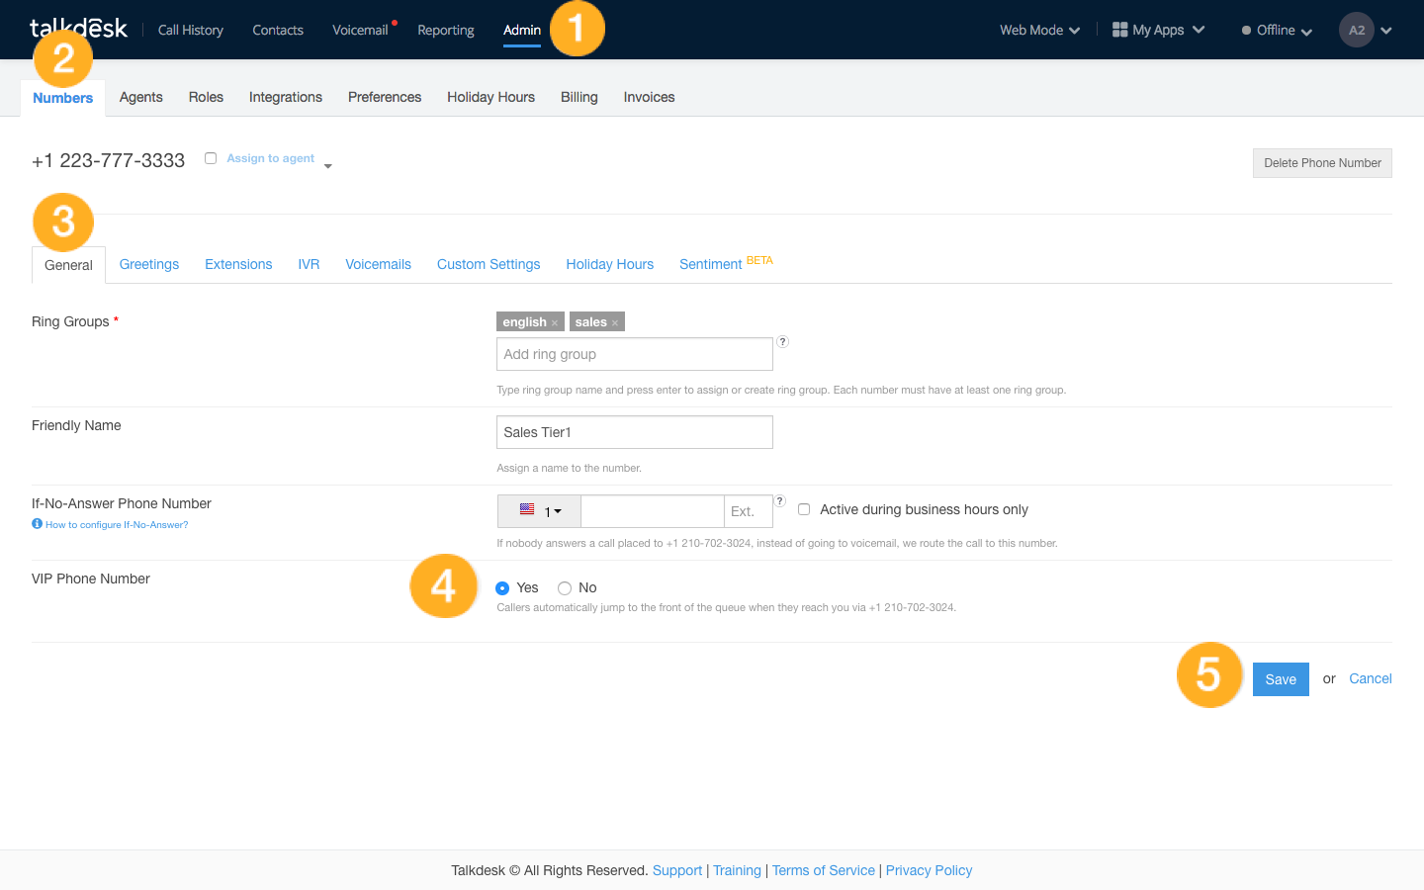1424x890 pixels.
Task: Enable Active during business hours only
Action: point(804,509)
